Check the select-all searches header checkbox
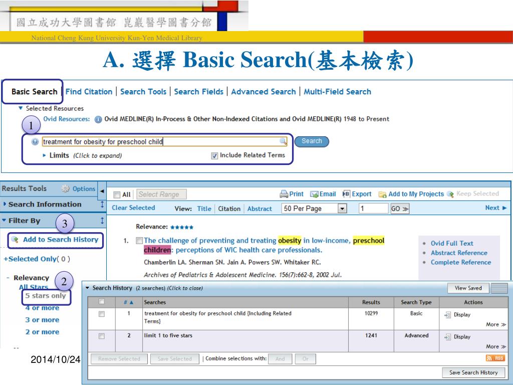Viewport: 513px width, 385px height. coord(102,301)
